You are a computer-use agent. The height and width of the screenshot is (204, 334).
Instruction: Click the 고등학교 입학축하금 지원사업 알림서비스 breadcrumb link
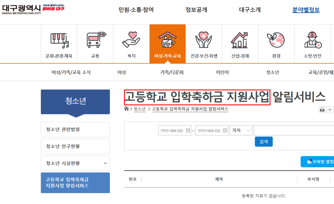click(x=190, y=109)
